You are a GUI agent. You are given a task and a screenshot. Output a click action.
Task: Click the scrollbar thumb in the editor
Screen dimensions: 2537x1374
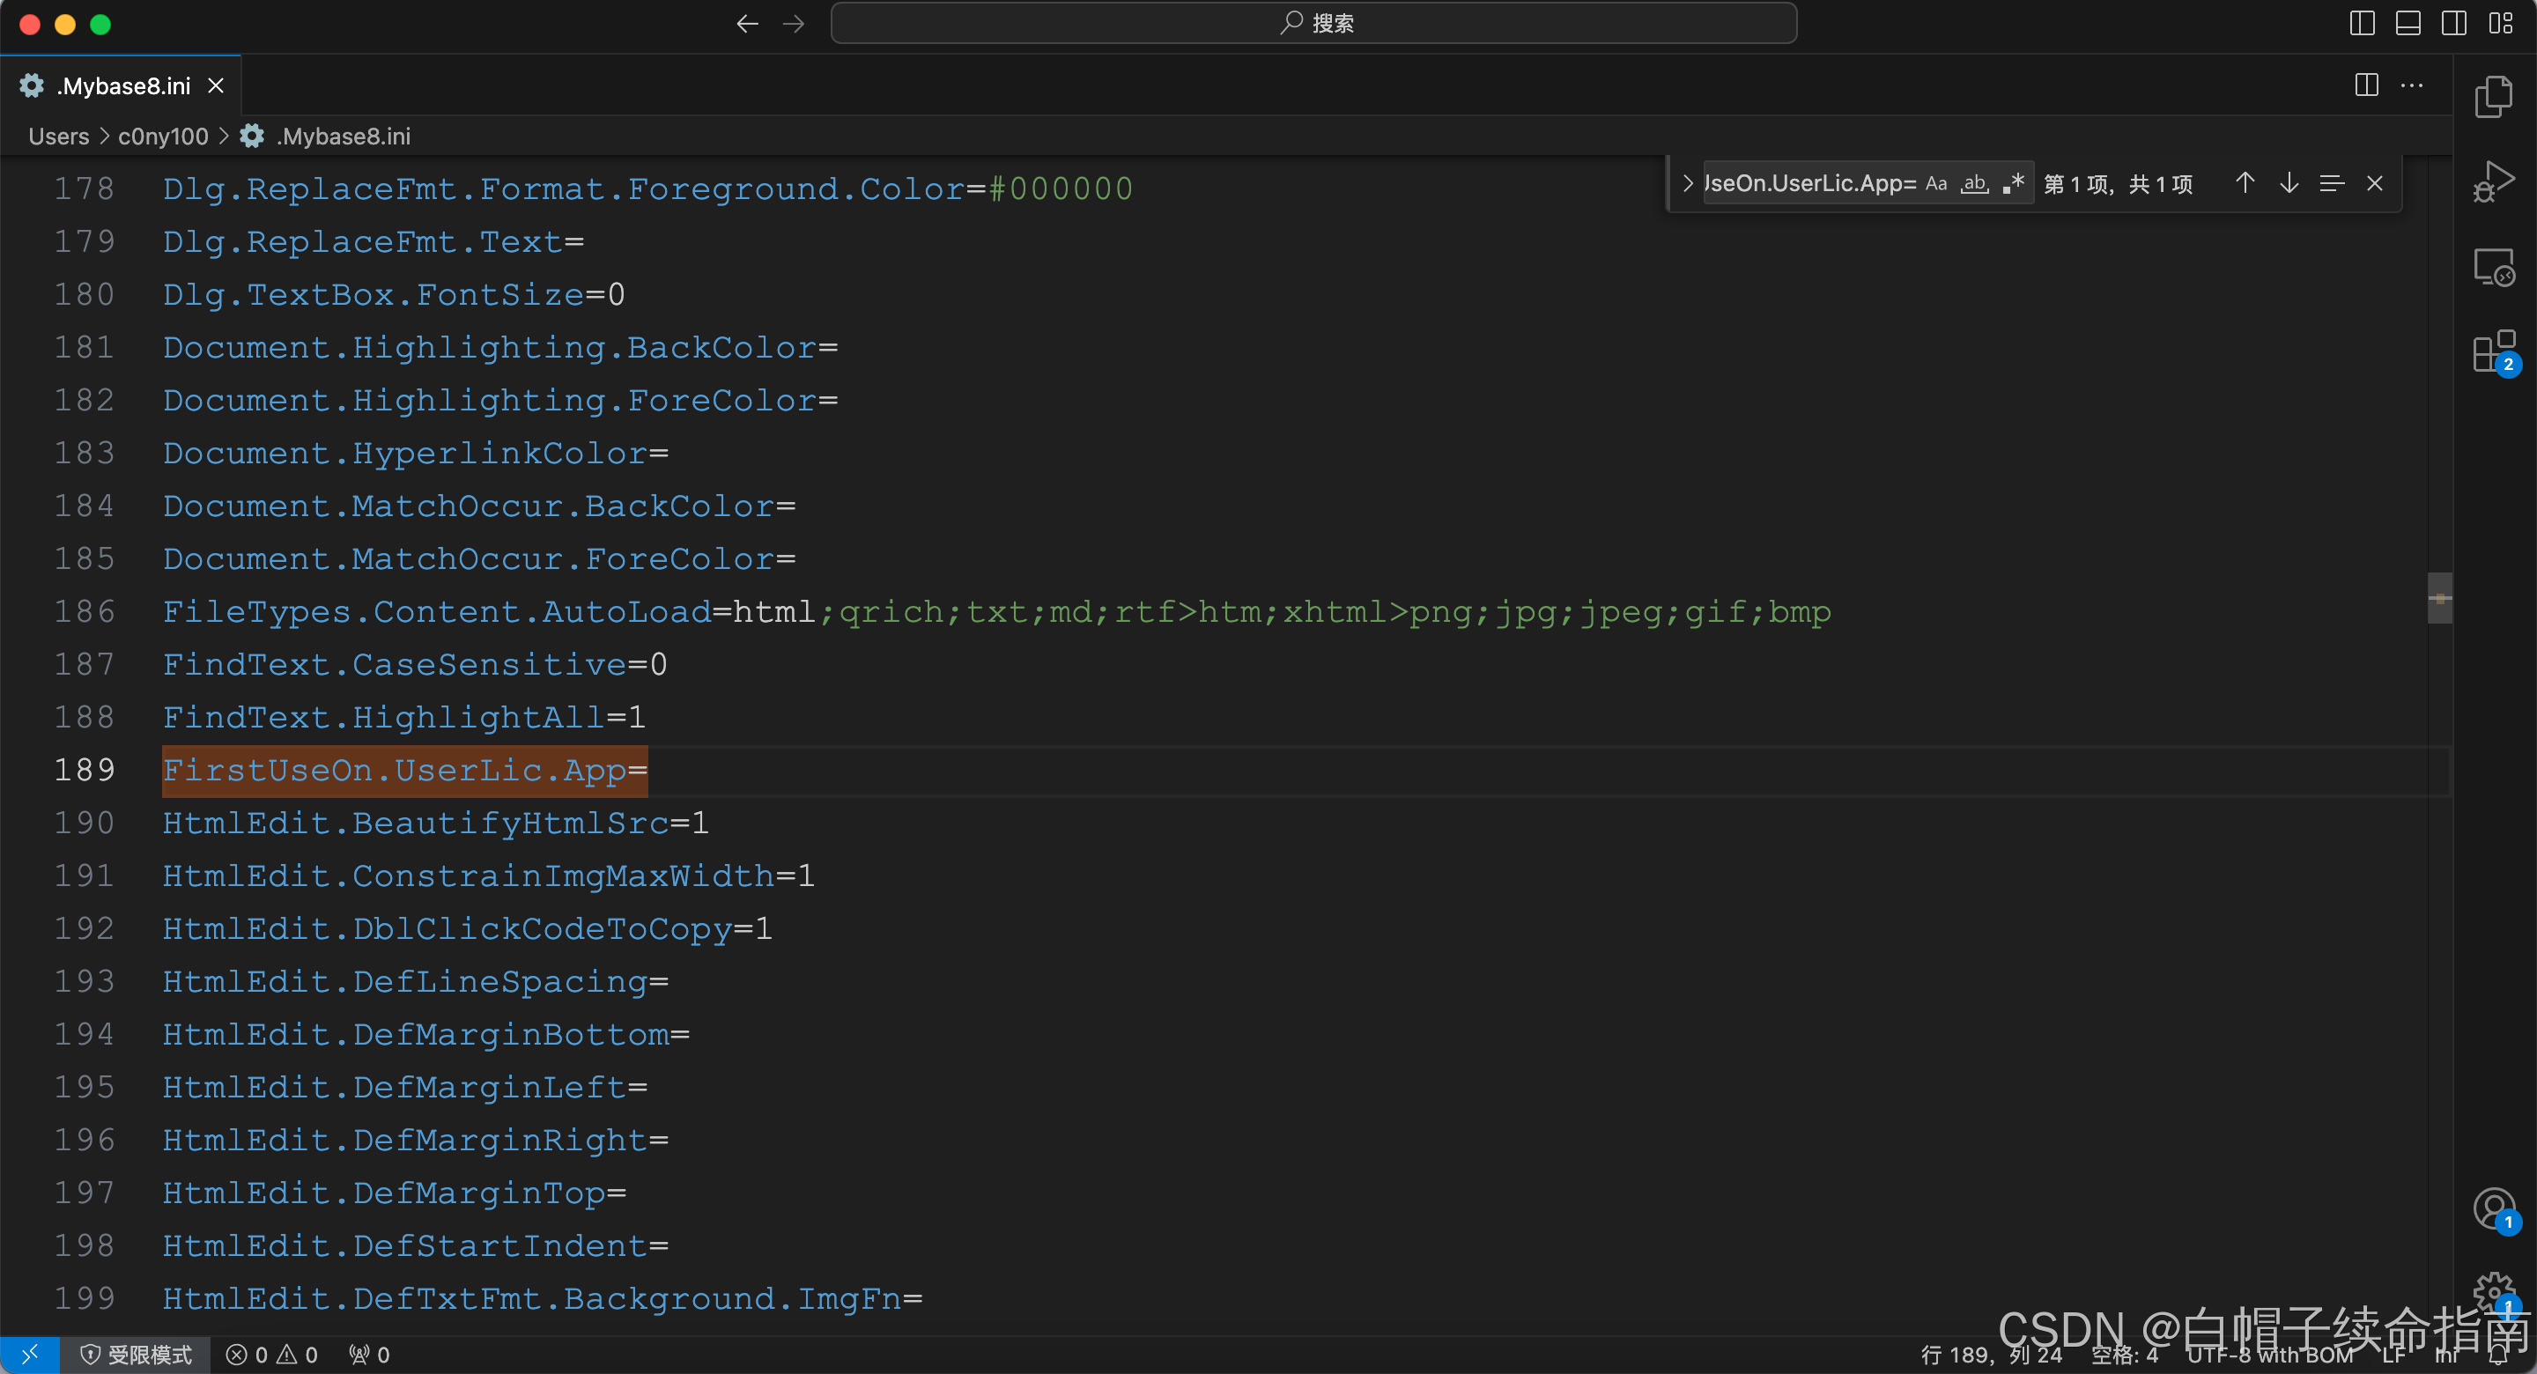coord(2439,598)
